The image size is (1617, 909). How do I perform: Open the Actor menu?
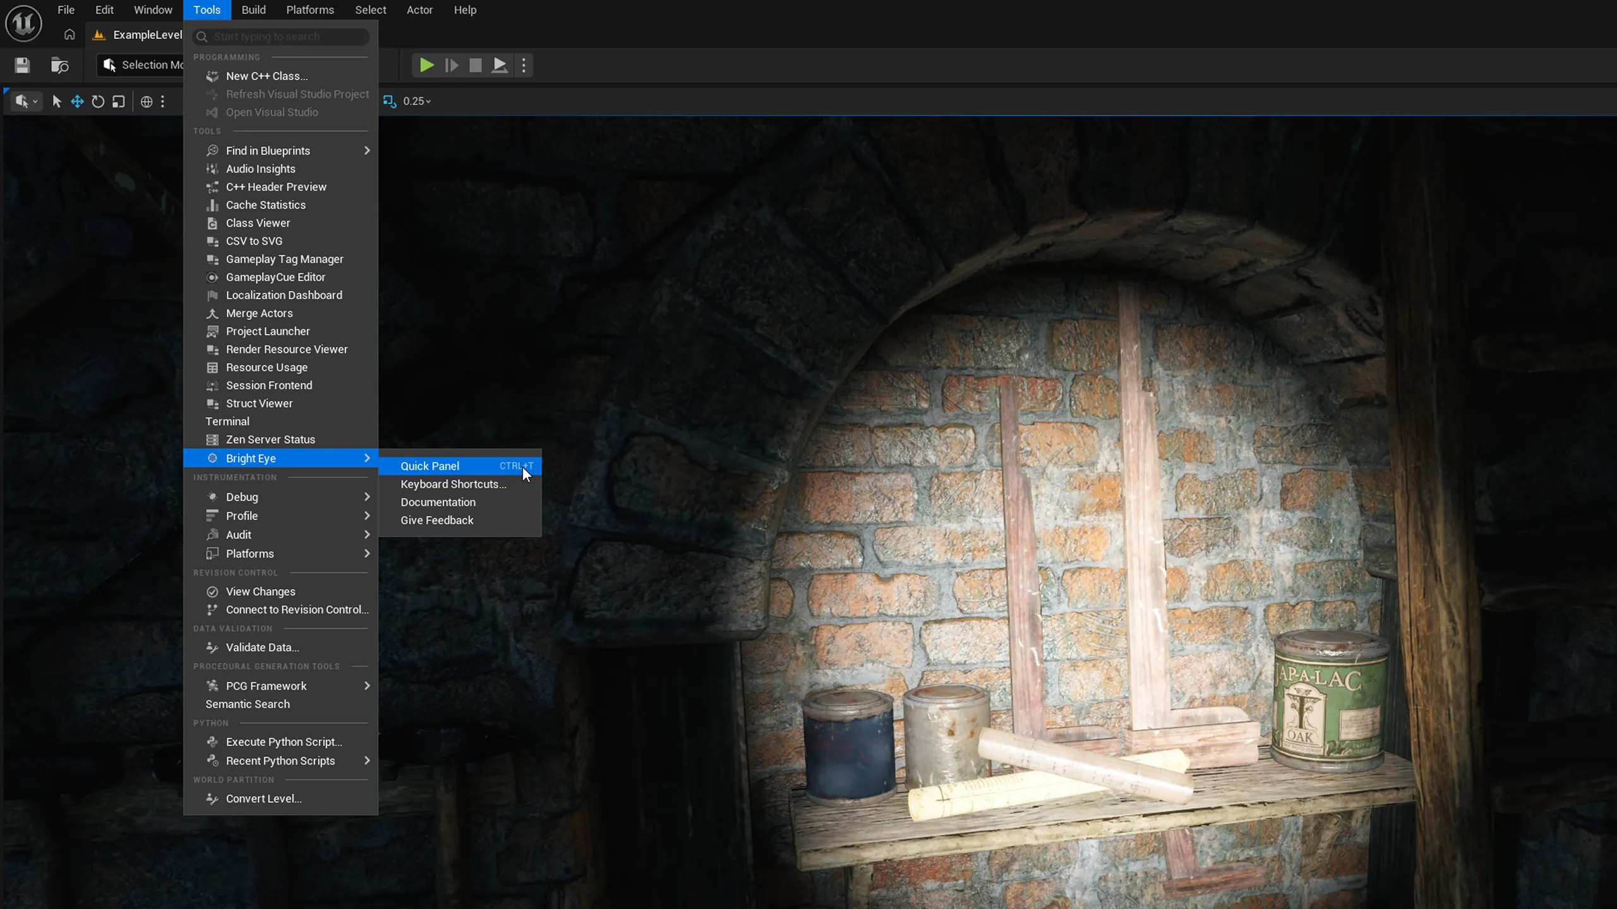pyautogui.click(x=419, y=10)
